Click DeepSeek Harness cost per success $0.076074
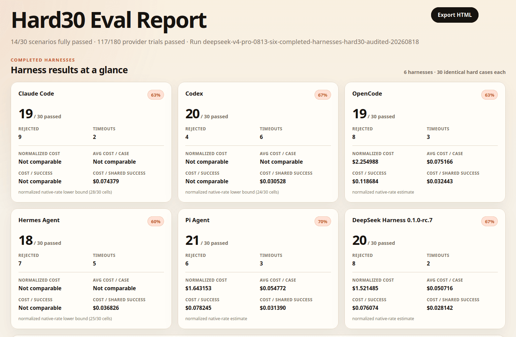 point(365,308)
